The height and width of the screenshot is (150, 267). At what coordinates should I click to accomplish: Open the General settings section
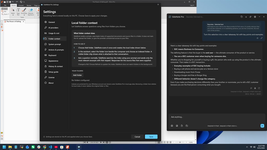pyautogui.click(x=55, y=22)
